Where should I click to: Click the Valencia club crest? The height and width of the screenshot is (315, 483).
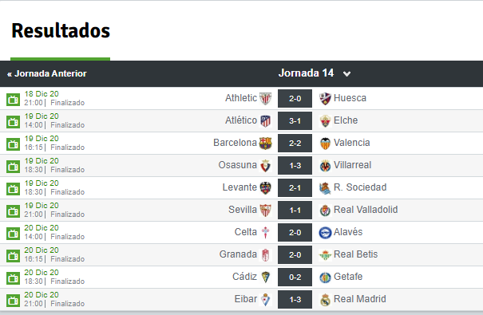pos(325,144)
